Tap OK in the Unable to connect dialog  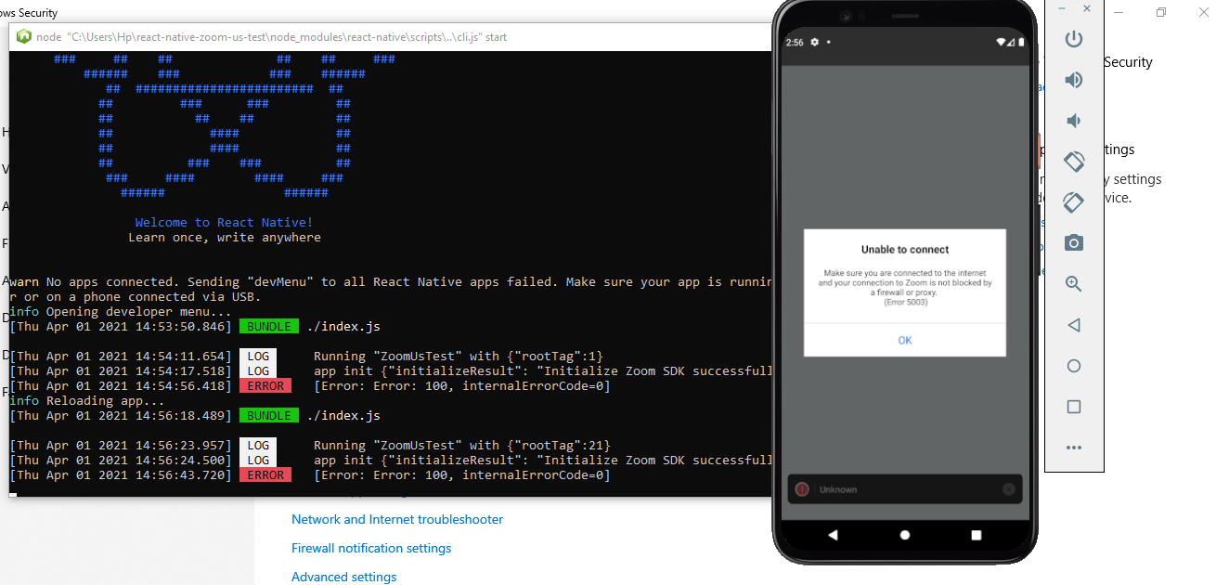905,341
